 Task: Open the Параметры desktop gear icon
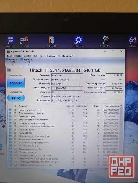coord(79,41)
